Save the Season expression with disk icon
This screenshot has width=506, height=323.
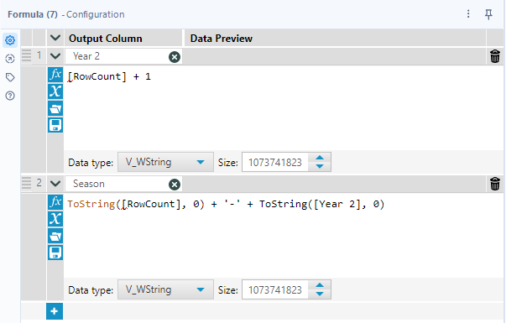pyautogui.click(x=55, y=253)
